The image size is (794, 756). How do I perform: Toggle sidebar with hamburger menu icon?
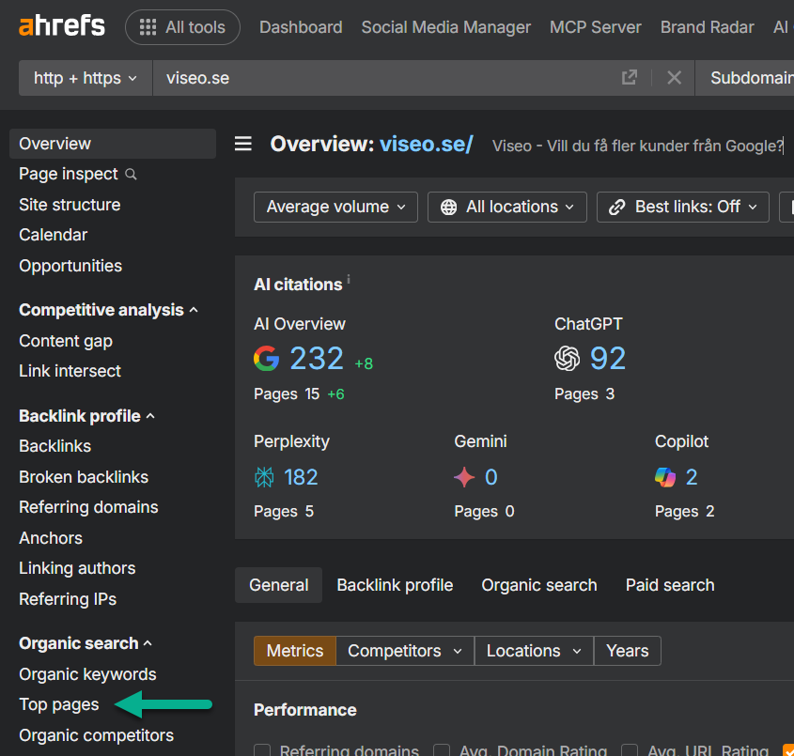[243, 144]
